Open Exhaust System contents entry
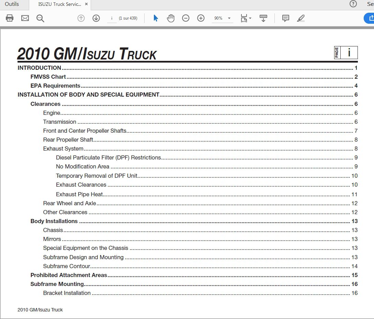 coord(200,148)
